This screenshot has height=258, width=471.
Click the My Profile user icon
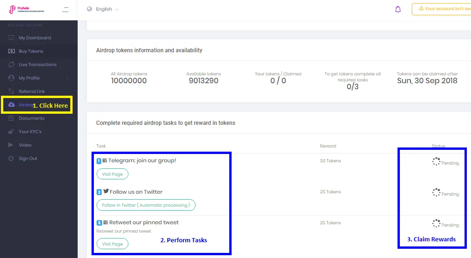pos(12,78)
